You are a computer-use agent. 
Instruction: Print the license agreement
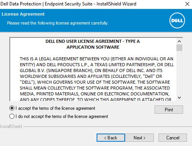(x=169, y=110)
